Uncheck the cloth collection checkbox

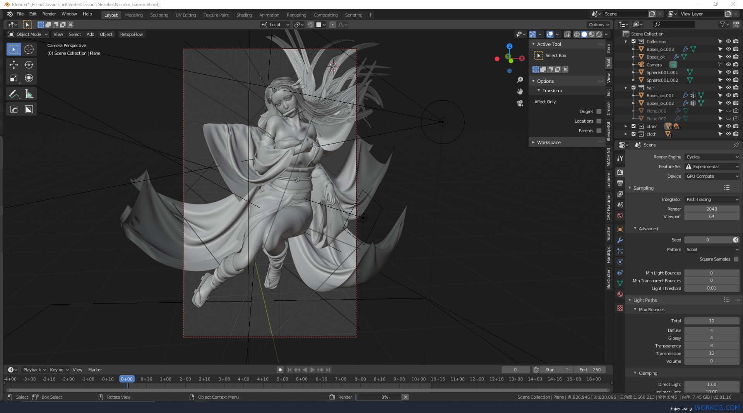coord(633,134)
